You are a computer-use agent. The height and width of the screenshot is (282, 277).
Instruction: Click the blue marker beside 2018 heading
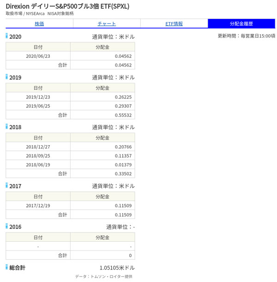(x=7, y=126)
